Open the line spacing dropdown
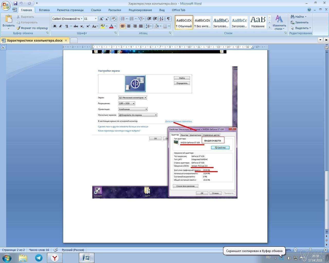329x263 pixels. 148,26
